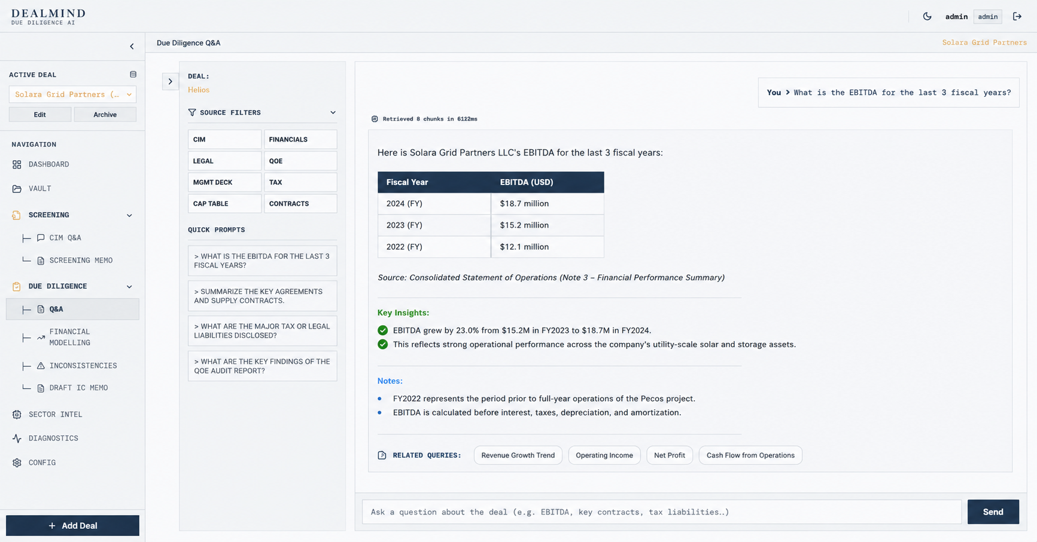Image resolution: width=1037 pixels, height=542 pixels.
Task: Open CIM Q&A under Screening
Action: click(65, 238)
